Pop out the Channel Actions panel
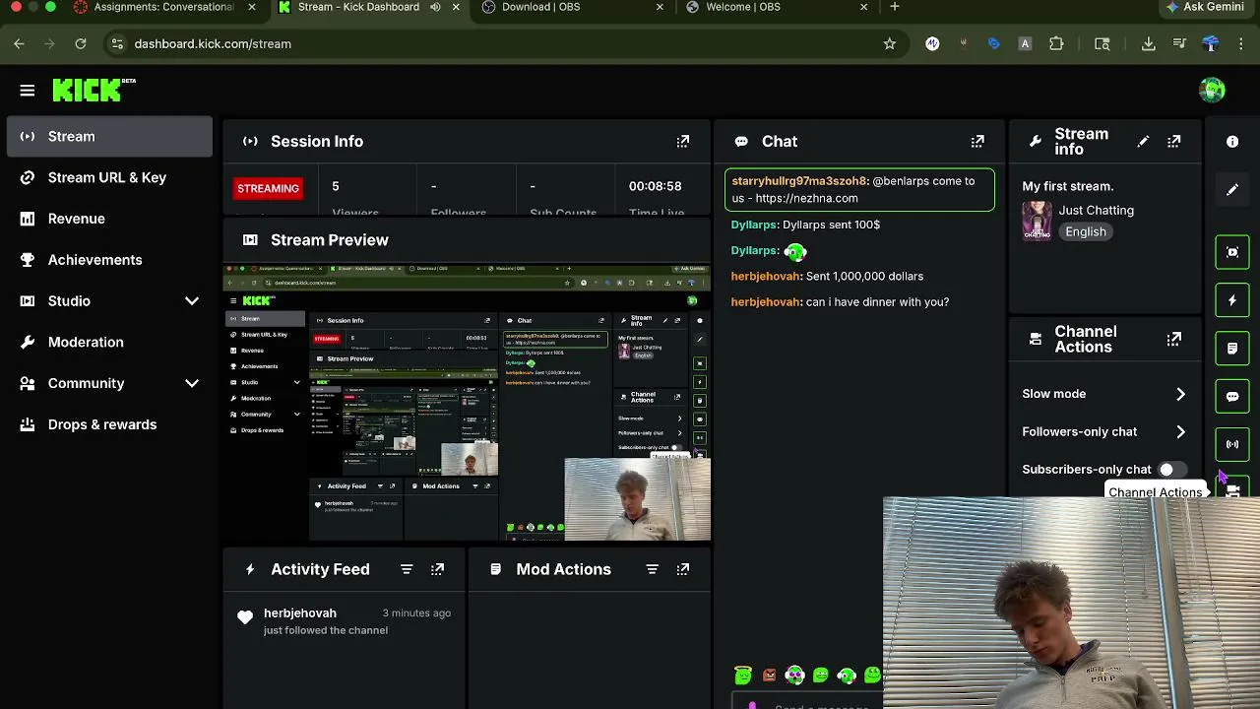1260x709 pixels. pyautogui.click(x=1174, y=339)
